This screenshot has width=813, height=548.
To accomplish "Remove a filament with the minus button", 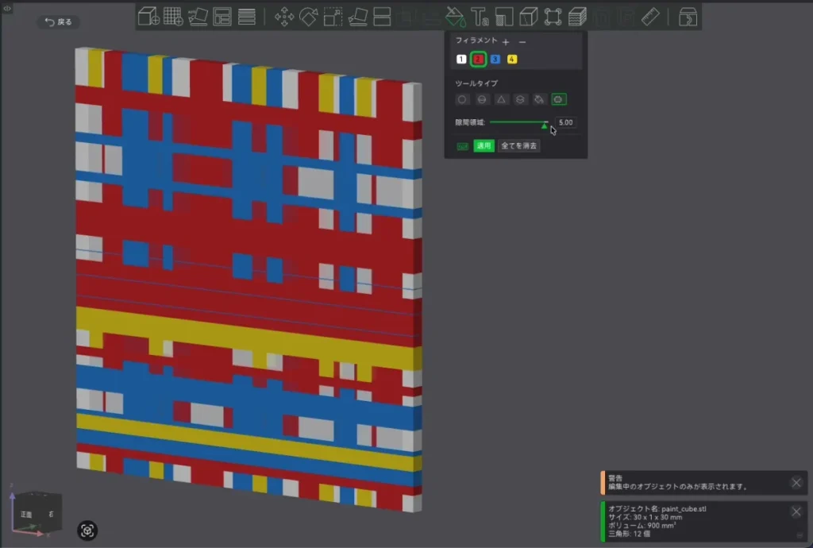I will [522, 41].
